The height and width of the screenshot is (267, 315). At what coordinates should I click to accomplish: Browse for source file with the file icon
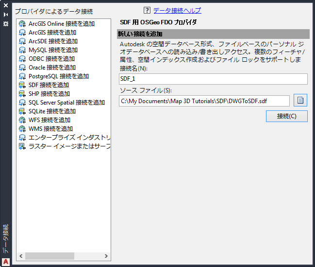point(300,100)
